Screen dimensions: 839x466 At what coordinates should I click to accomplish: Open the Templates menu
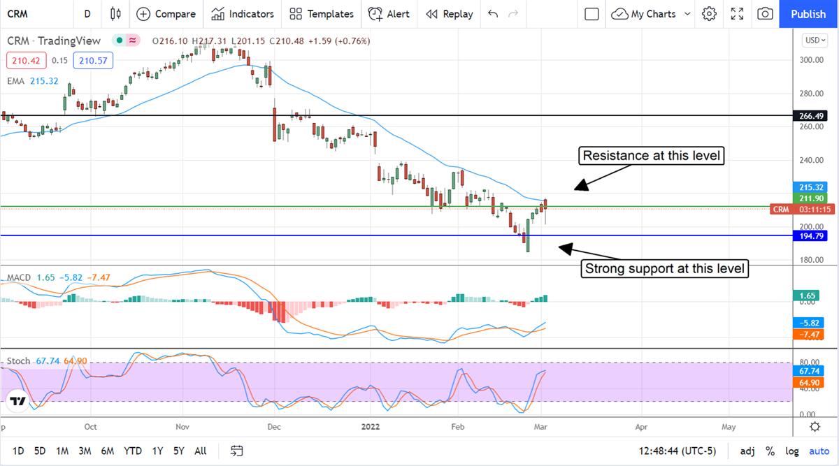[322, 14]
